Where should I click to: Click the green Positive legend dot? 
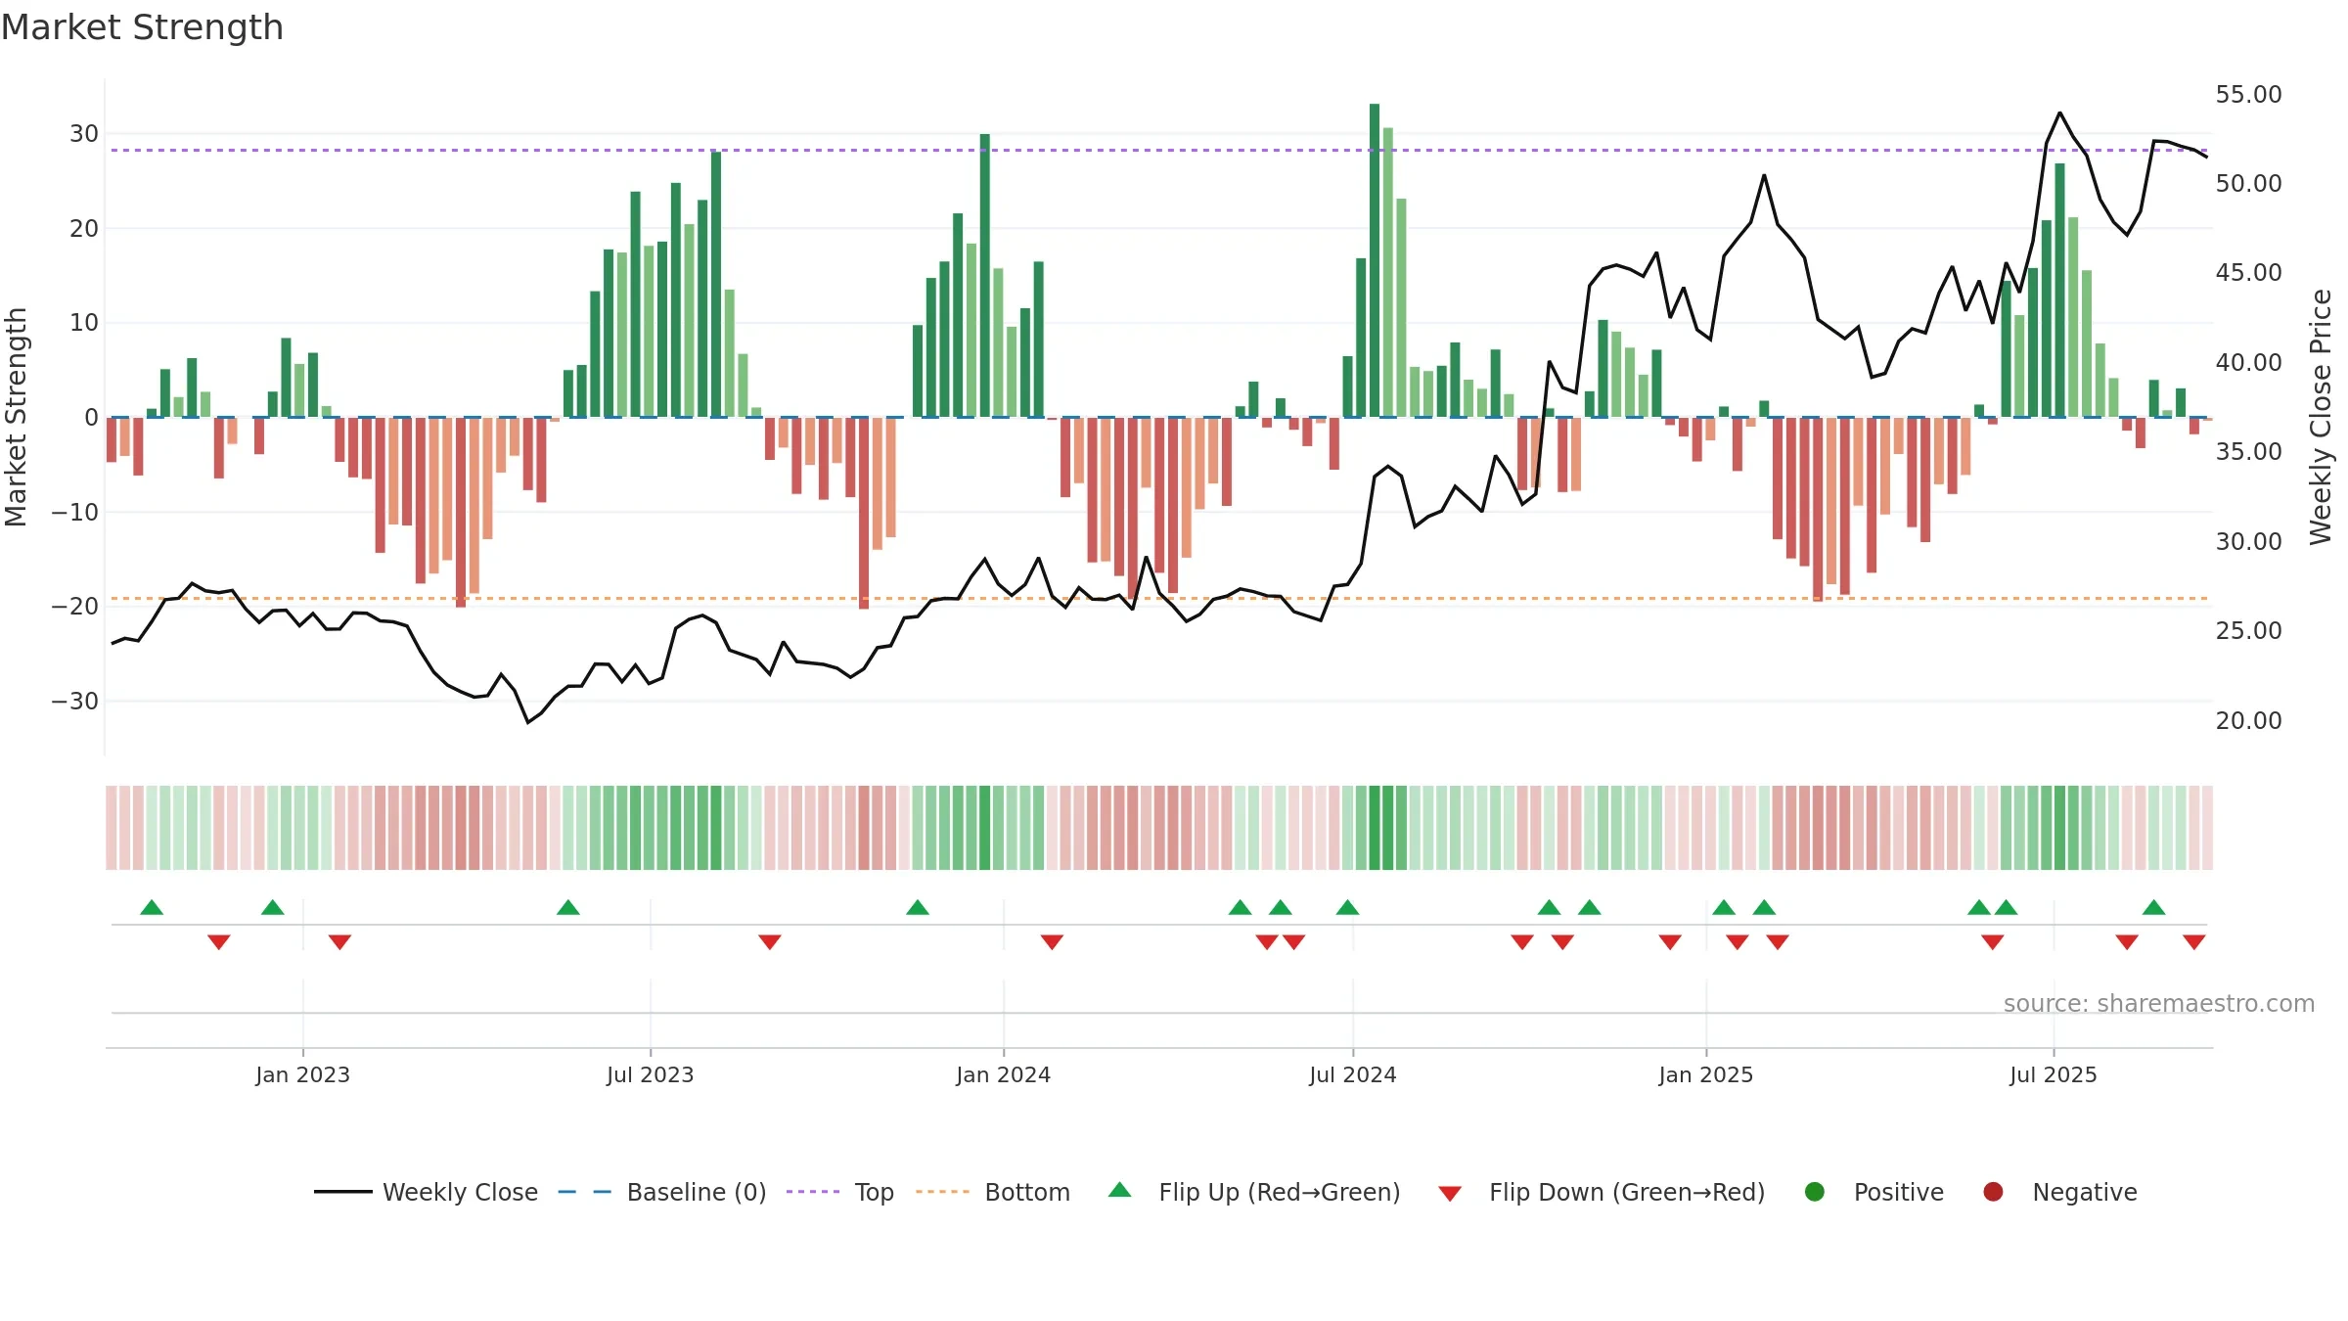click(1815, 1192)
